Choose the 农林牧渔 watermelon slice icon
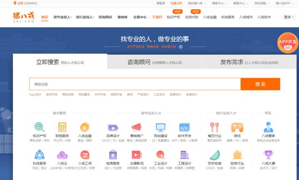299x180 pixels. pyautogui.click(x=214, y=155)
